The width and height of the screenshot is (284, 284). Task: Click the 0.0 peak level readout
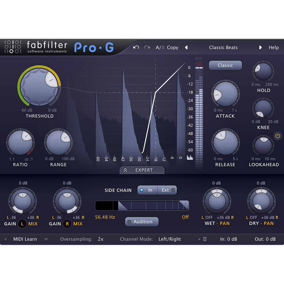(198, 59)
